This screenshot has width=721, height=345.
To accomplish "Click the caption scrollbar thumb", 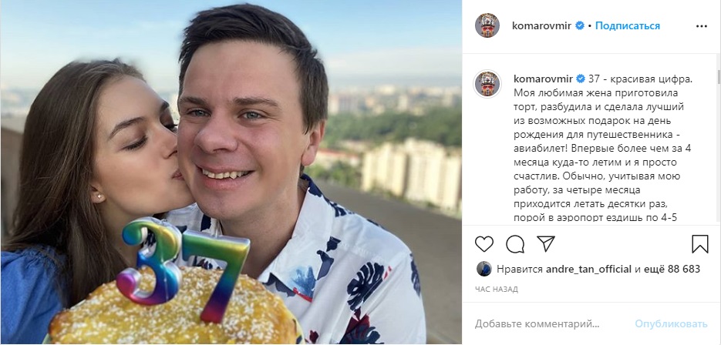I will (718, 77).
